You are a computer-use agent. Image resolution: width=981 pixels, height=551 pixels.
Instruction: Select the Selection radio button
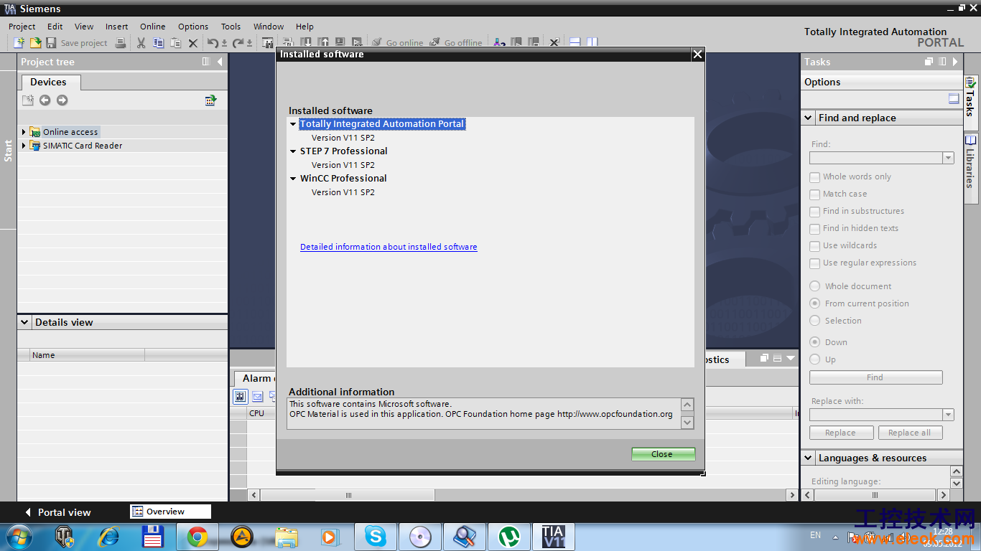815,321
